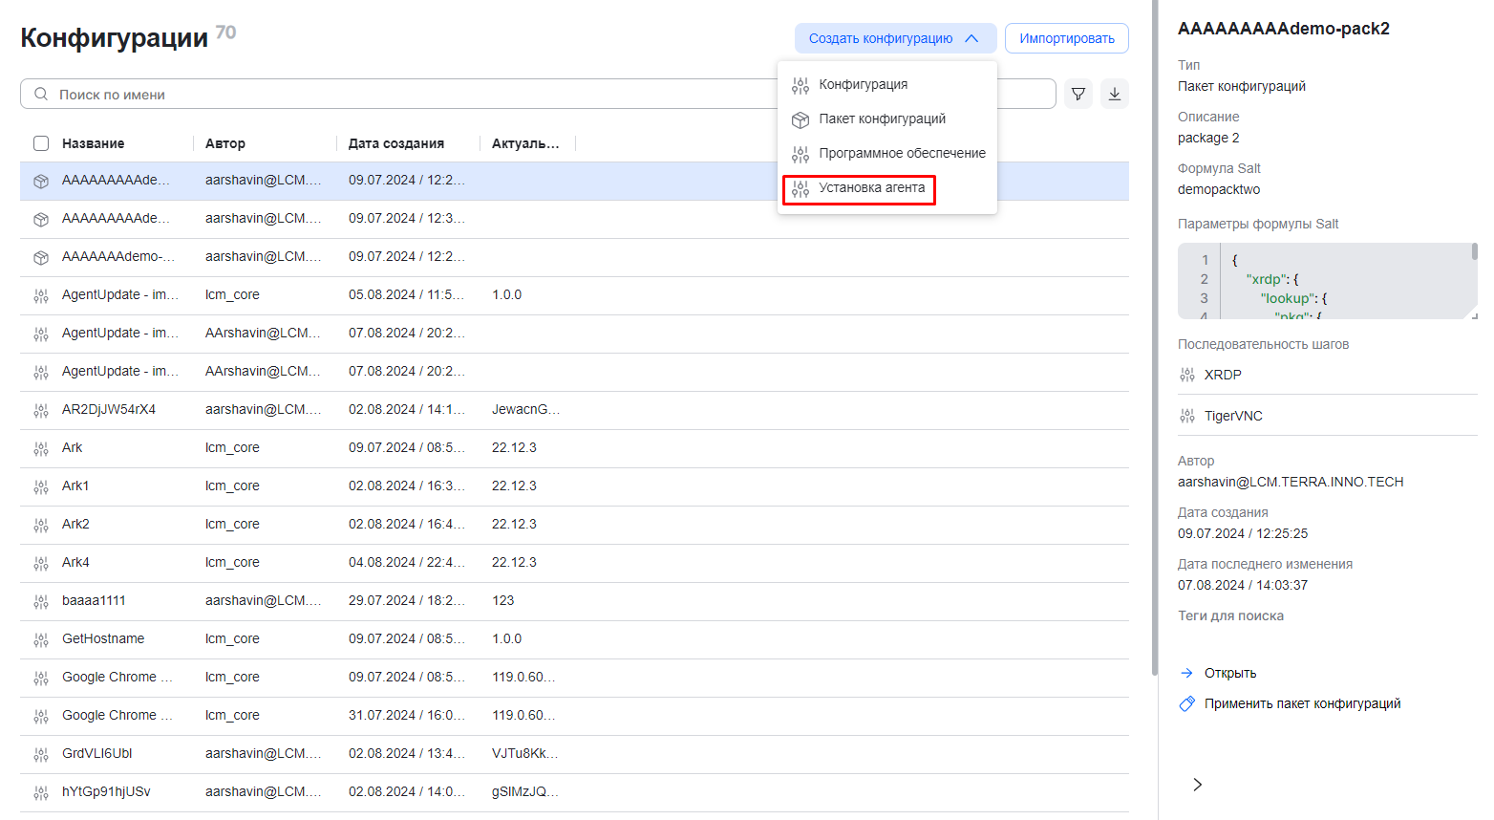Open Применить пакет конфигураций link
1494x820 pixels.
pyautogui.click(x=1302, y=703)
